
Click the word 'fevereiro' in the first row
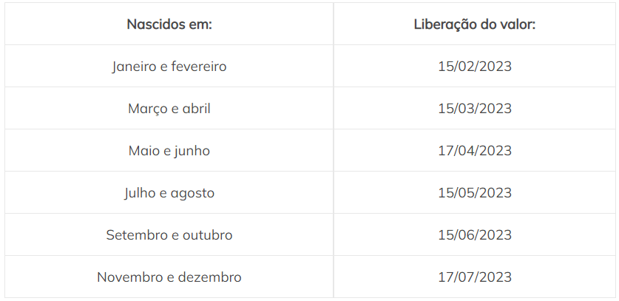pyautogui.click(x=199, y=67)
